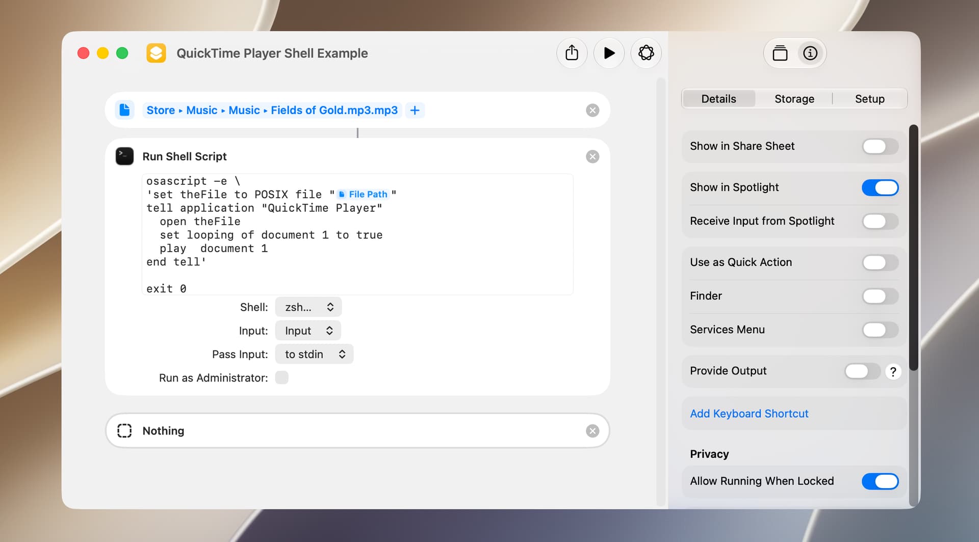Click the dashed Nothing action icon
This screenshot has height=542, width=979.
point(124,430)
